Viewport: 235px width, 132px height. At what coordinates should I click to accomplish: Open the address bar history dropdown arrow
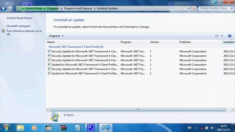[x=189, y=8]
